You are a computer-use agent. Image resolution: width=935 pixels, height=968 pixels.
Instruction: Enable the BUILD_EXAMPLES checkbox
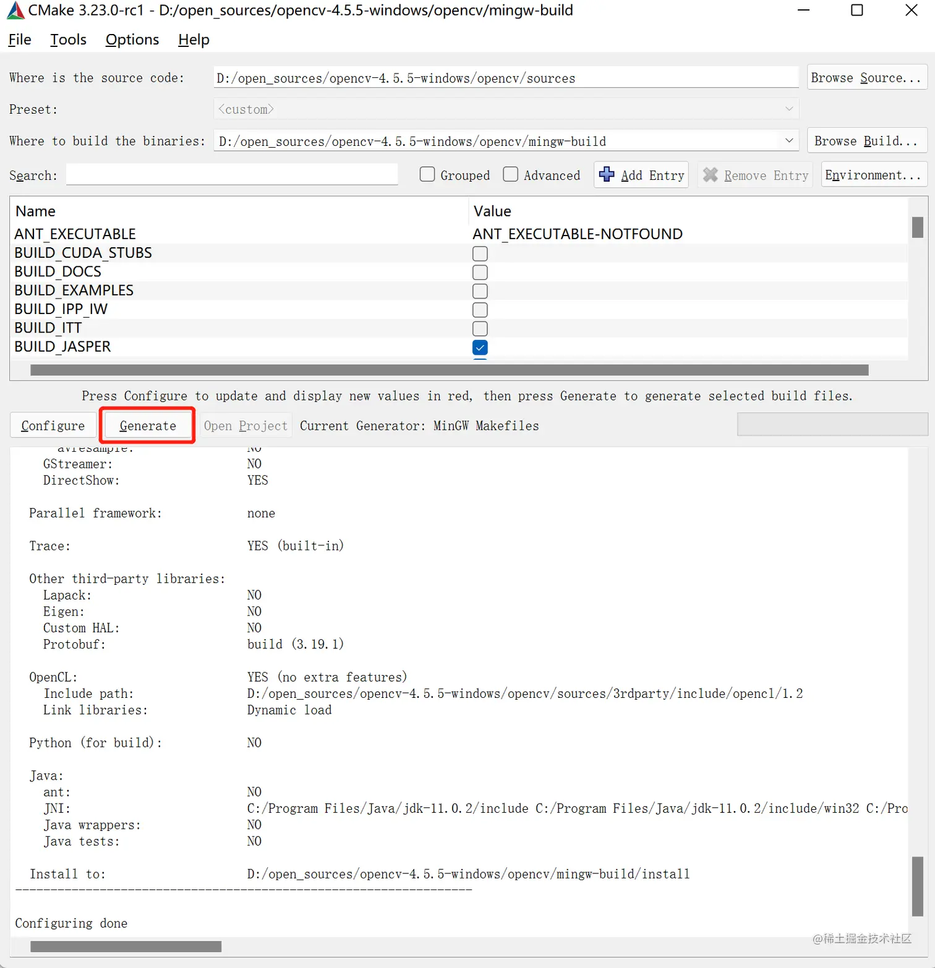[x=480, y=291]
